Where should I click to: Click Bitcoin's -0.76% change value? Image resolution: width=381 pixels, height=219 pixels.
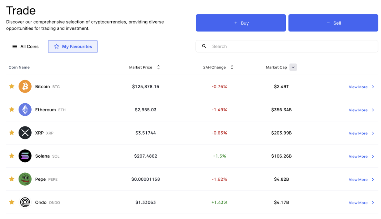tap(219, 87)
